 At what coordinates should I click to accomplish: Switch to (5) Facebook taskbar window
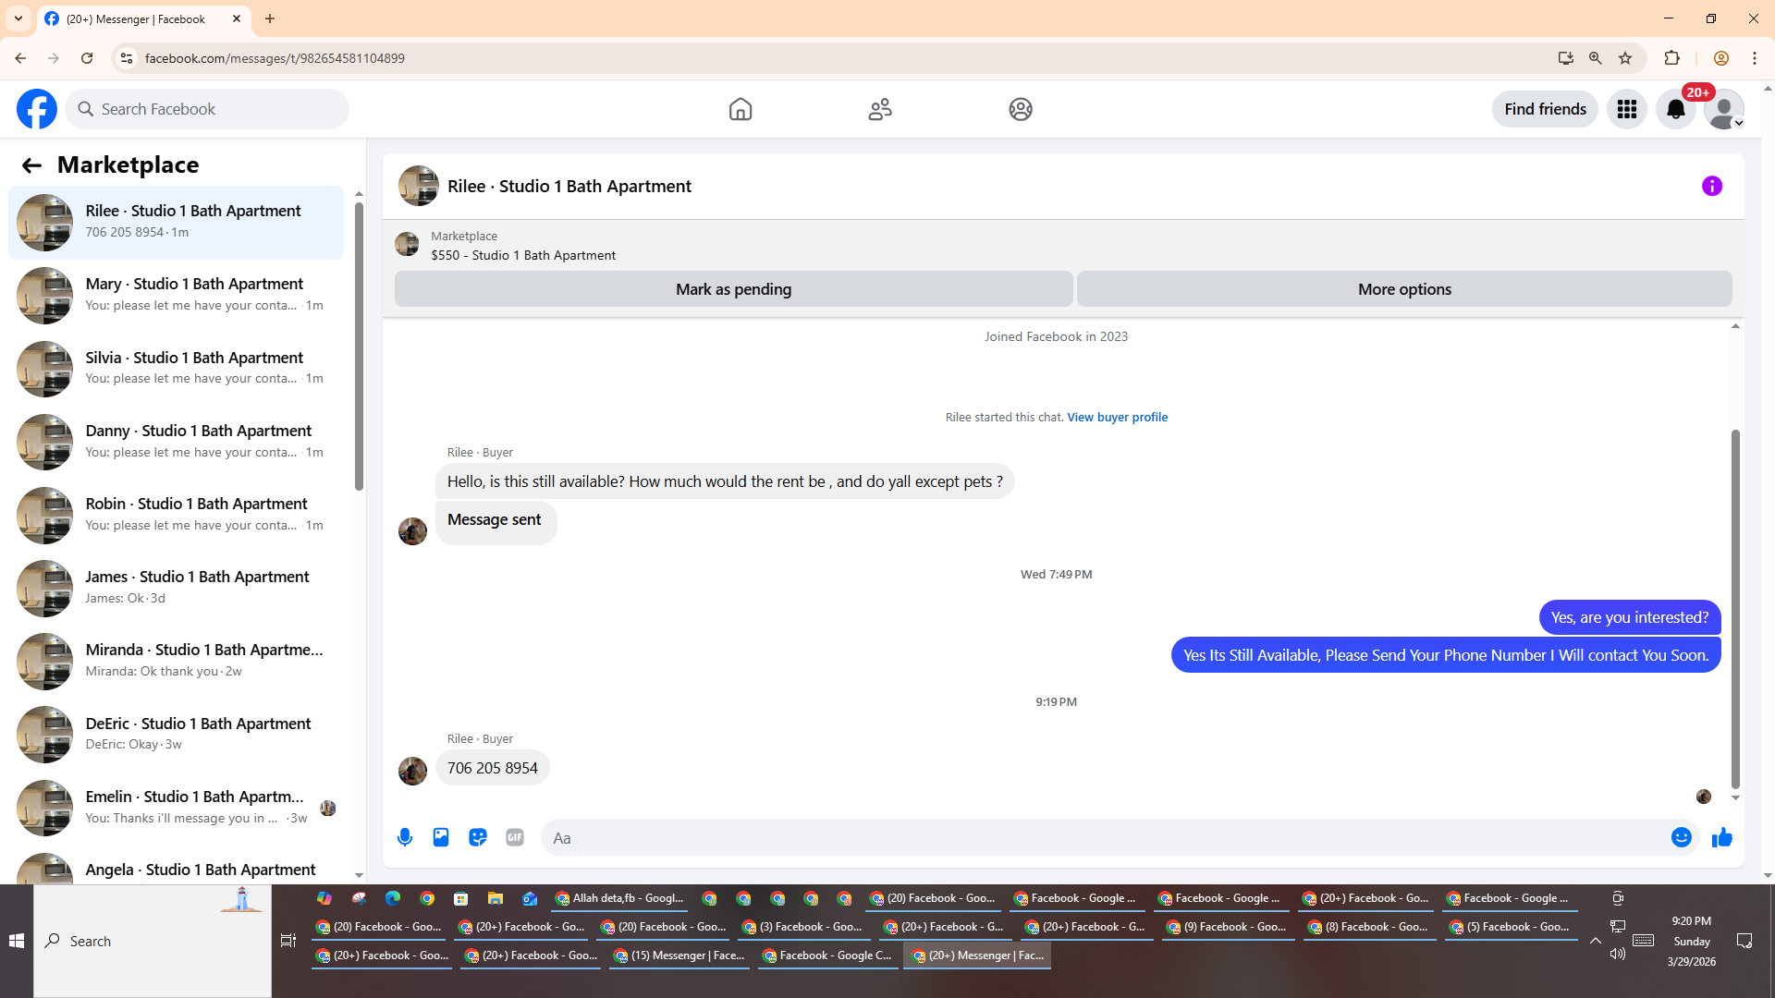pos(1510,927)
